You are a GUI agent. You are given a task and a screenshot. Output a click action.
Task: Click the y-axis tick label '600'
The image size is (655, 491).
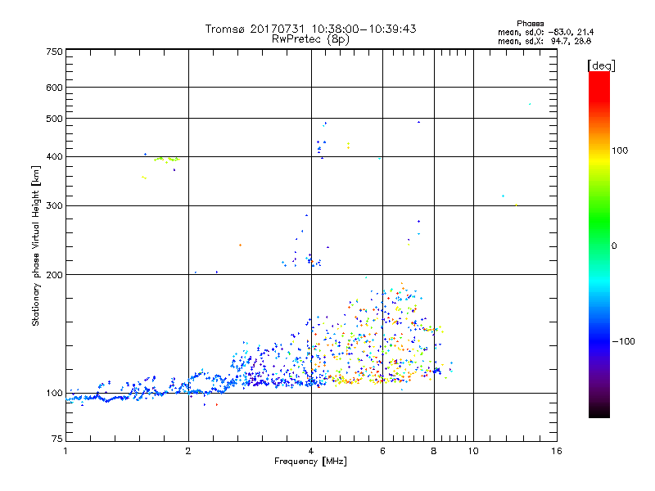(55, 88)
